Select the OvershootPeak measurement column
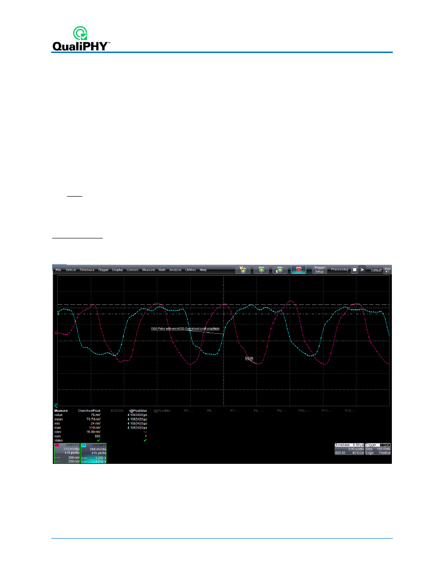The height and width of the screenshot is (574, 444). pos(89,411)
